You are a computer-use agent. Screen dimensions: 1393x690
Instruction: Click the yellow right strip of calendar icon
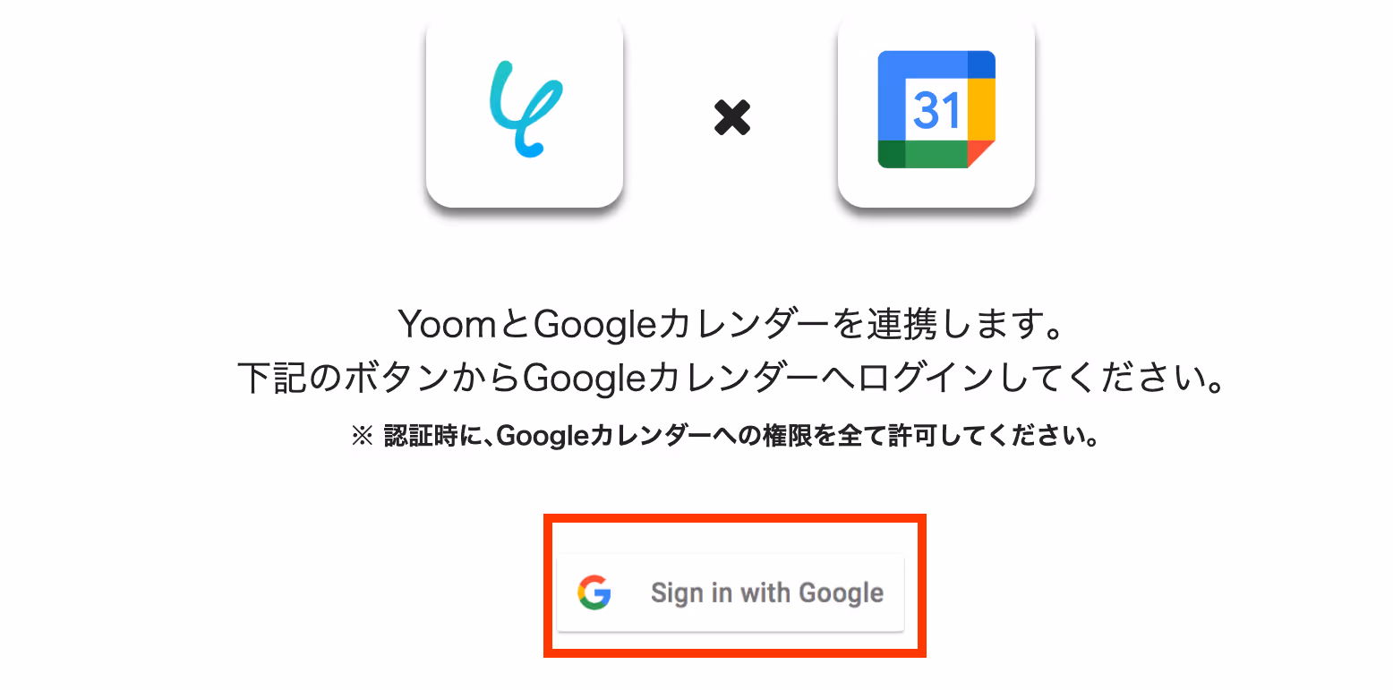(x=982, y=109)
